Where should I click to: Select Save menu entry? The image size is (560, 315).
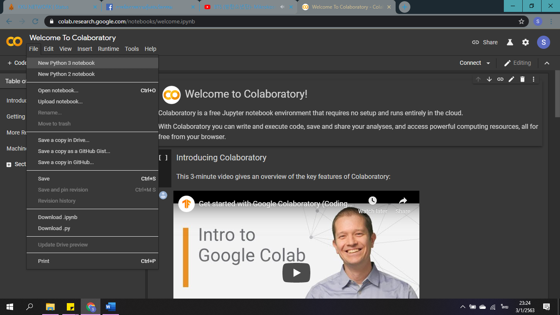coord(92,178)
